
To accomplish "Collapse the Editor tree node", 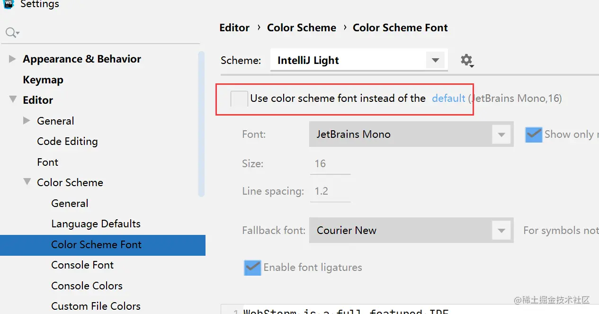I will click(12, 100).
